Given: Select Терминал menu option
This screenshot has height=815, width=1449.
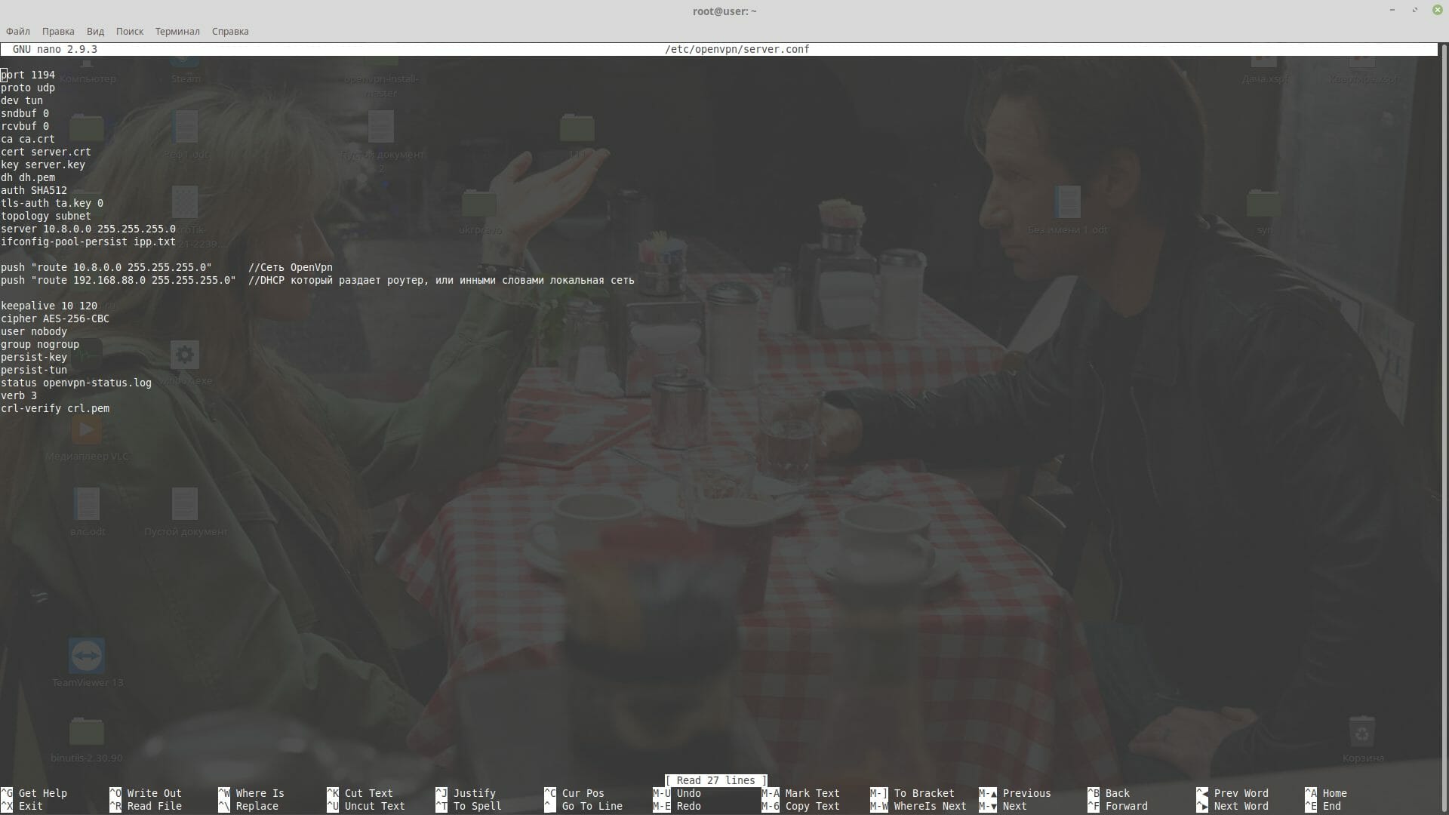Looking at the screenshot, I should (x=176, y=31).
